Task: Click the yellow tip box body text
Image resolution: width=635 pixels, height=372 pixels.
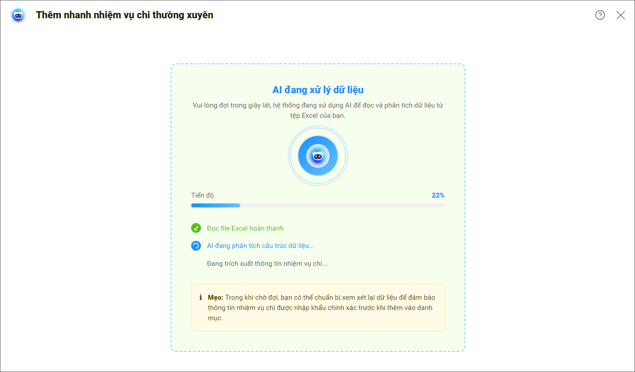Action: click(x=320, y=308)
